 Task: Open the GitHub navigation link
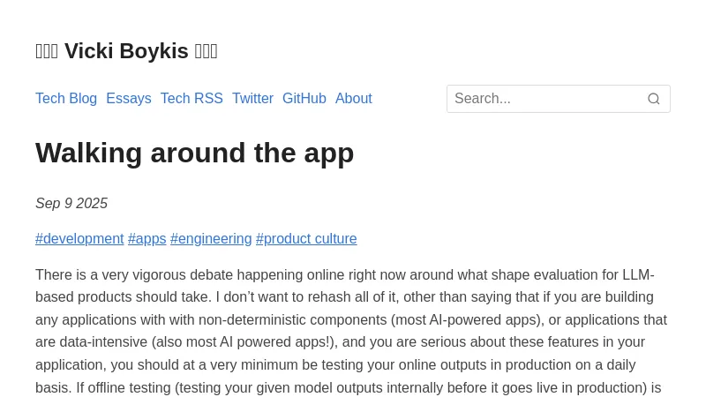coord(304,99)
